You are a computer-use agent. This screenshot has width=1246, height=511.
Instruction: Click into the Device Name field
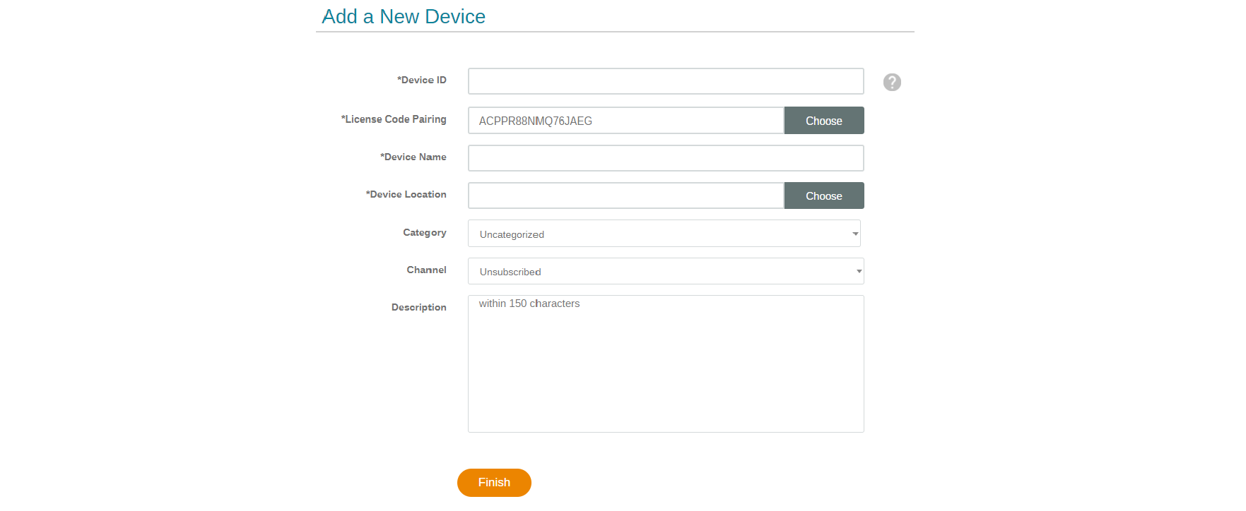(x=665, y=158)
